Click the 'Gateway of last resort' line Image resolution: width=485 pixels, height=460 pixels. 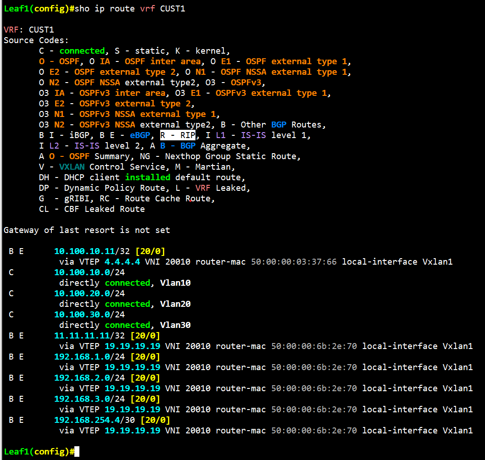point(87,230)
